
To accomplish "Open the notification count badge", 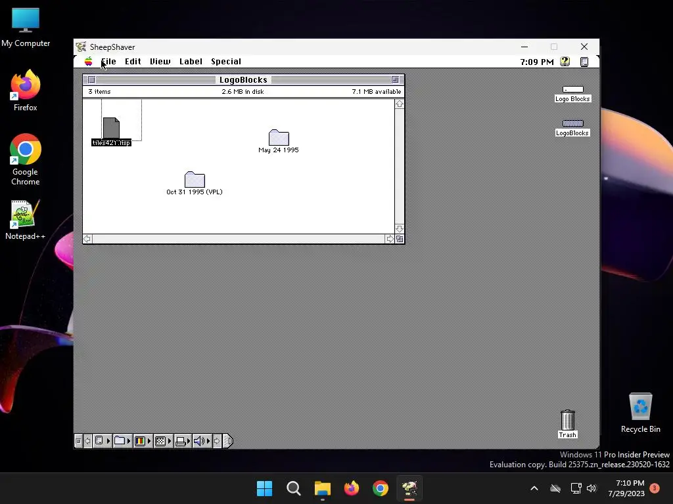I will point(655,488).
